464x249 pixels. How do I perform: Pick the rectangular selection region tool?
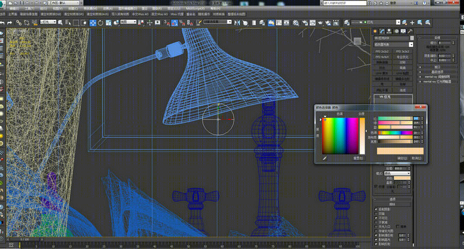pyautogui.click(x=76, y=23)
